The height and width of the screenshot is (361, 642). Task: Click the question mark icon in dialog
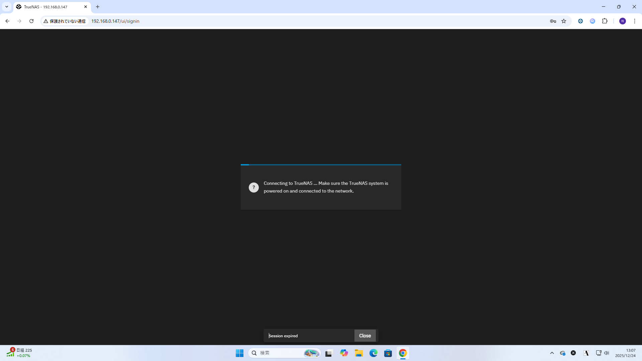(x=253, y=187)
